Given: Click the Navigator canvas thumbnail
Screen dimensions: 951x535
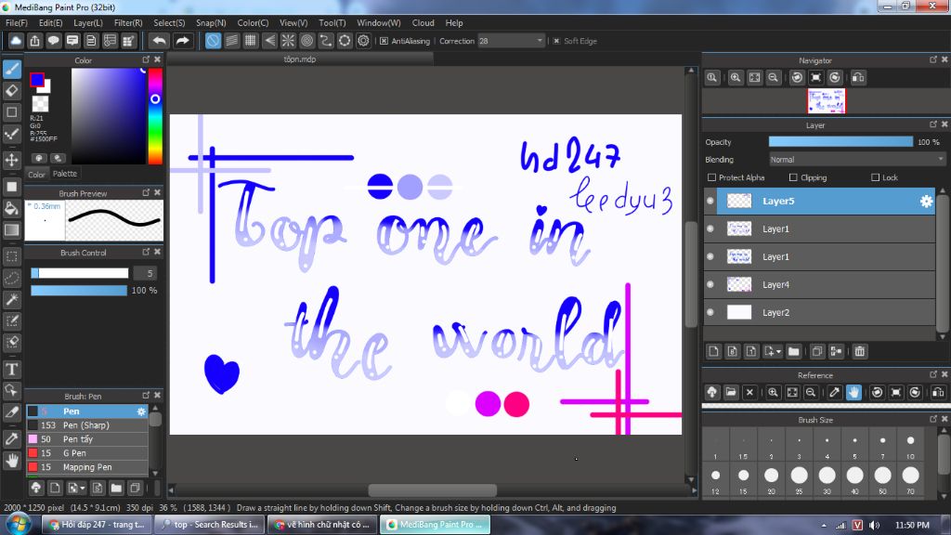Looking at the screenshot, I should [826, 100].
